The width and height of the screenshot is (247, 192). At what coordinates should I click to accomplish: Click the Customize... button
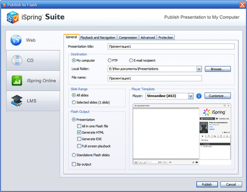point(218,96)
